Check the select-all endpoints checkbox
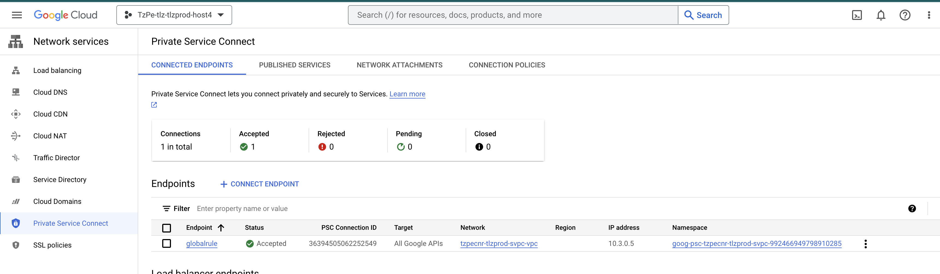 pos(167,228)
